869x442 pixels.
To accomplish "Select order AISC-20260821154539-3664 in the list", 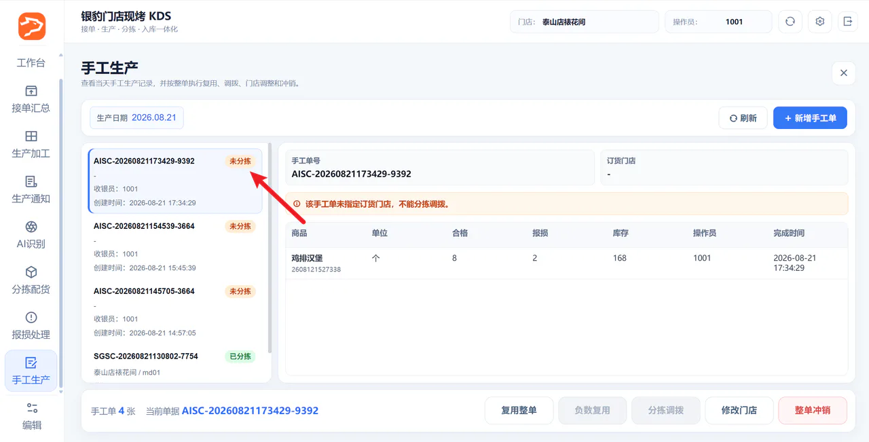I will (x=175, y=246).
